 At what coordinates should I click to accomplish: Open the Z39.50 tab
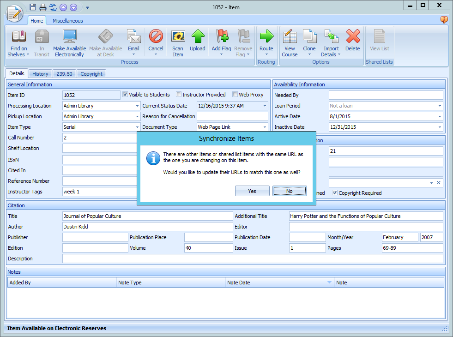(64, 73)
